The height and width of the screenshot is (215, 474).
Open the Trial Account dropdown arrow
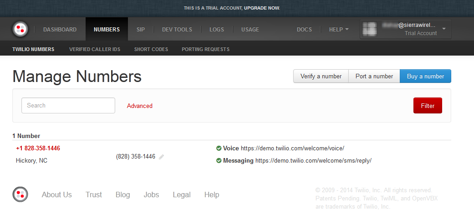tap(444, 30)
